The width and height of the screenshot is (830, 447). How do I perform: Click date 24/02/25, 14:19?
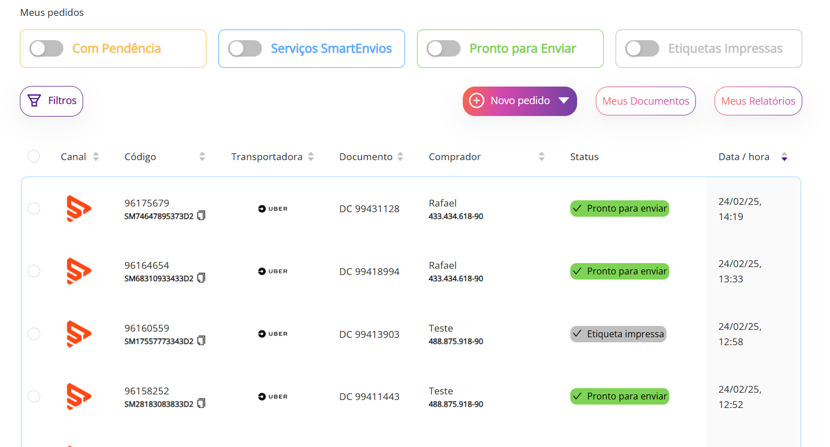pyautogui.click(x=740, y=209)
